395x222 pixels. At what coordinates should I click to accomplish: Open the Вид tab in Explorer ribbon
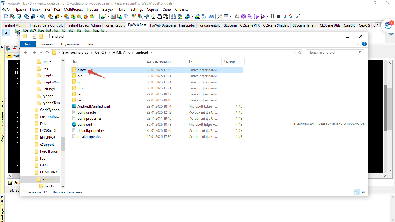coord(90,44)
